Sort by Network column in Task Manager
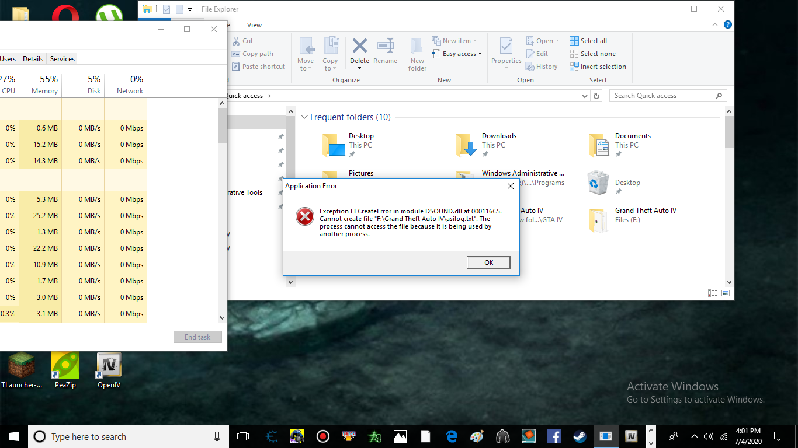 point(126,85)
